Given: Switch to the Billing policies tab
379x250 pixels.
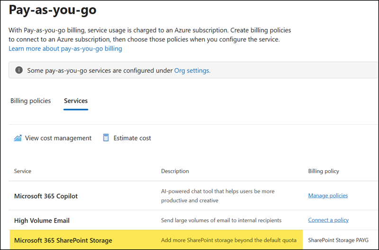Looking at the screenshot, I should tap(30, 101).
